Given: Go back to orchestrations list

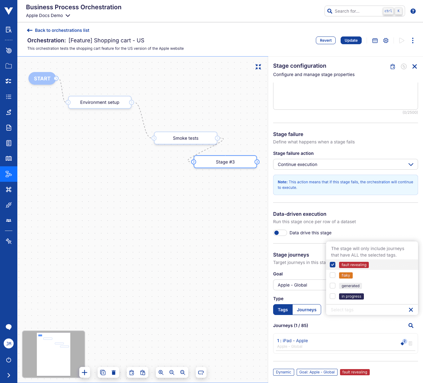Looking at the screenshot, I should pyautogui.click(x=58, y=30).
